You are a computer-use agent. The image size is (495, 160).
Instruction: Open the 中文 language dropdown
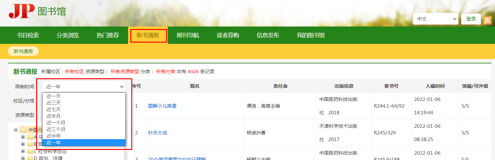coord(435,19)
